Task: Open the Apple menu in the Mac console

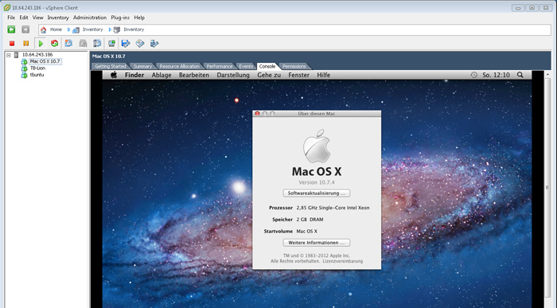Action: [x=114, y=75]
